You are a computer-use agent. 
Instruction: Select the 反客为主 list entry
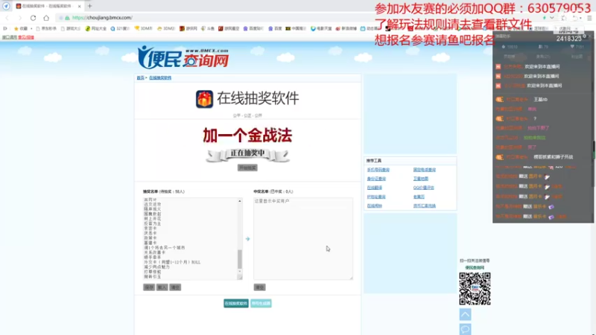point(153,223)
